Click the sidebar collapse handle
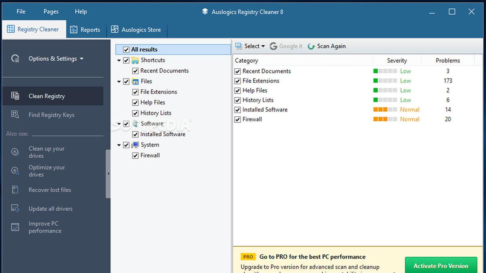486x273 pixels. tap(108, 174)
